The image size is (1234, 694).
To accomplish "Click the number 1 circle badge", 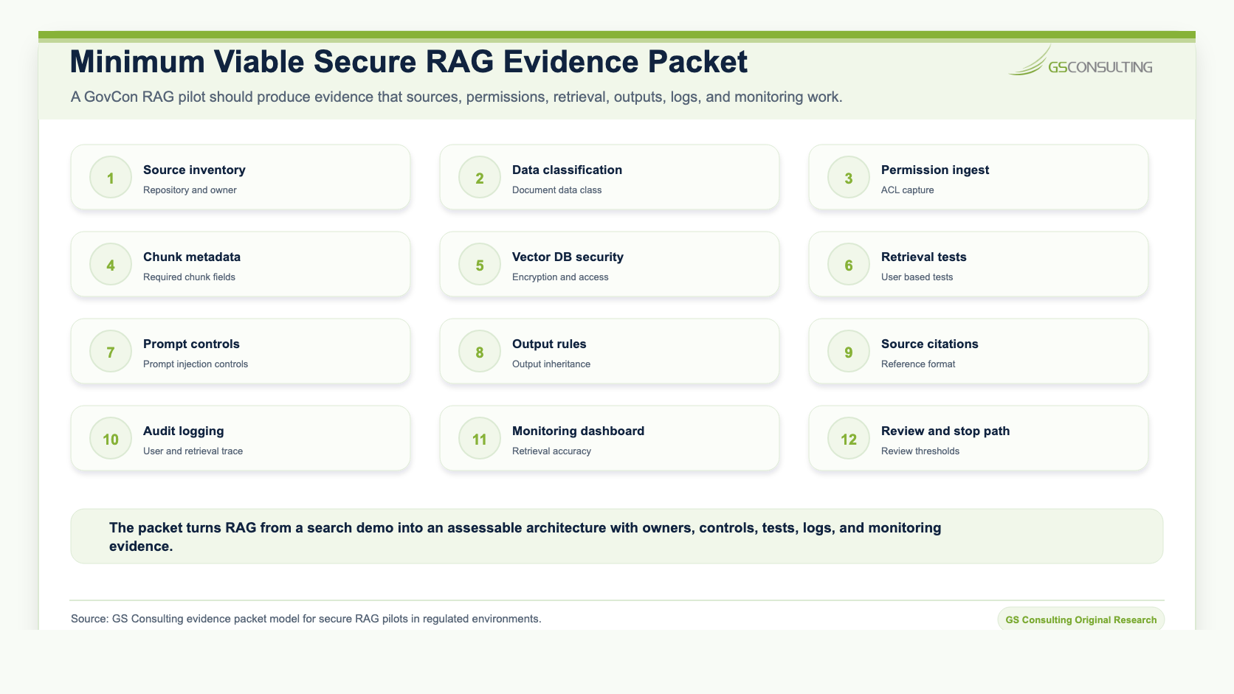I will tap(111, 178).
